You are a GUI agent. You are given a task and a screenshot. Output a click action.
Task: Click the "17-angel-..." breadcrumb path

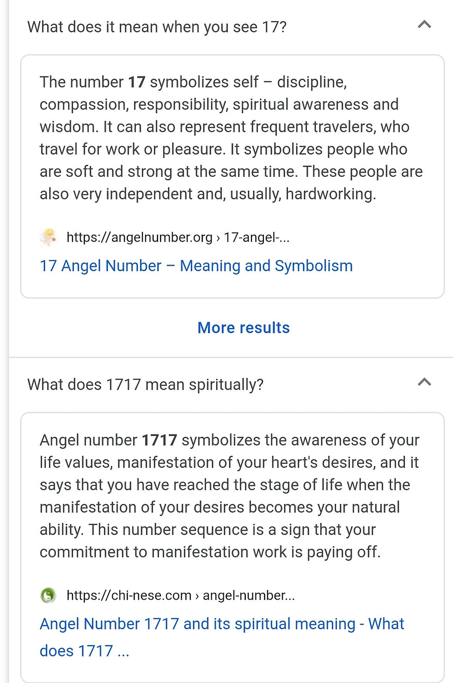[257, 237]
